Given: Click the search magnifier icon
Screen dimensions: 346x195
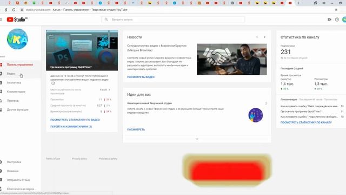Looking at the screenshot, I should click(106, 19).
